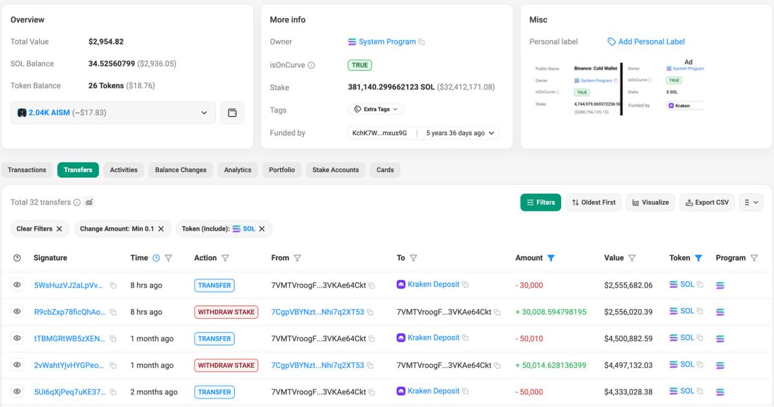Open the To column filter

(413, 258)
